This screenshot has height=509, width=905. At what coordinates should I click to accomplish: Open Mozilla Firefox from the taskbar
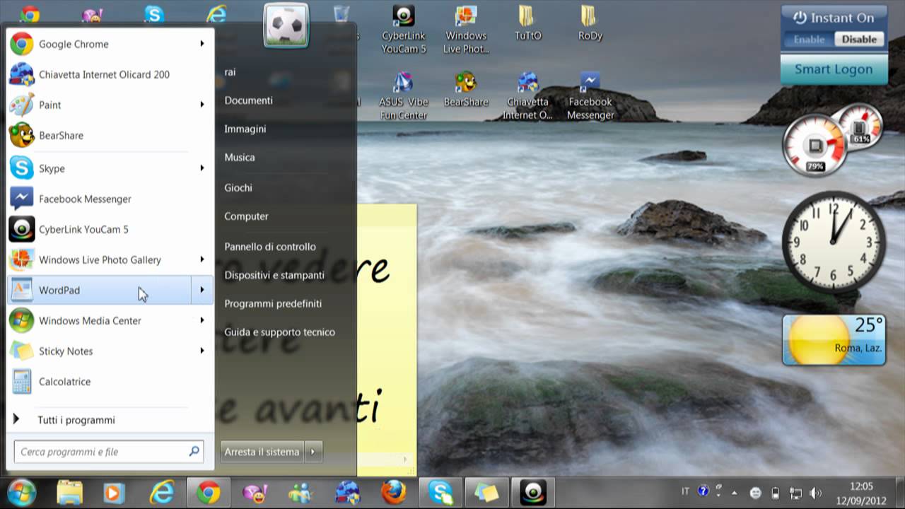(394, 492)
